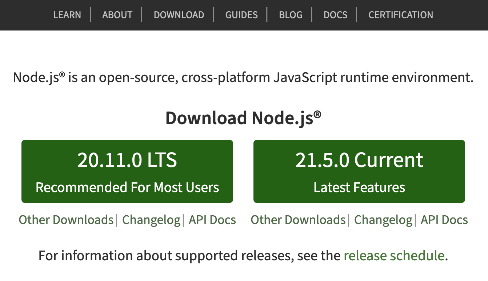The width and height of the screenshot is (488, 281).
Task: Open API Docs under the LTS button
Action: click(212, 220)
